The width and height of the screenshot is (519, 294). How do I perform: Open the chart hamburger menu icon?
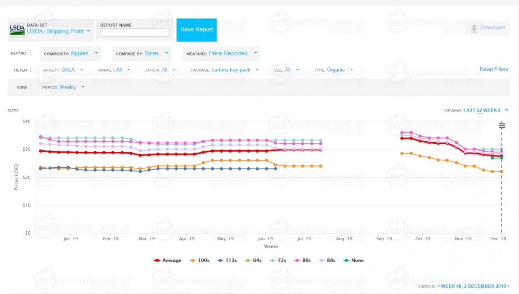(502, 125)
